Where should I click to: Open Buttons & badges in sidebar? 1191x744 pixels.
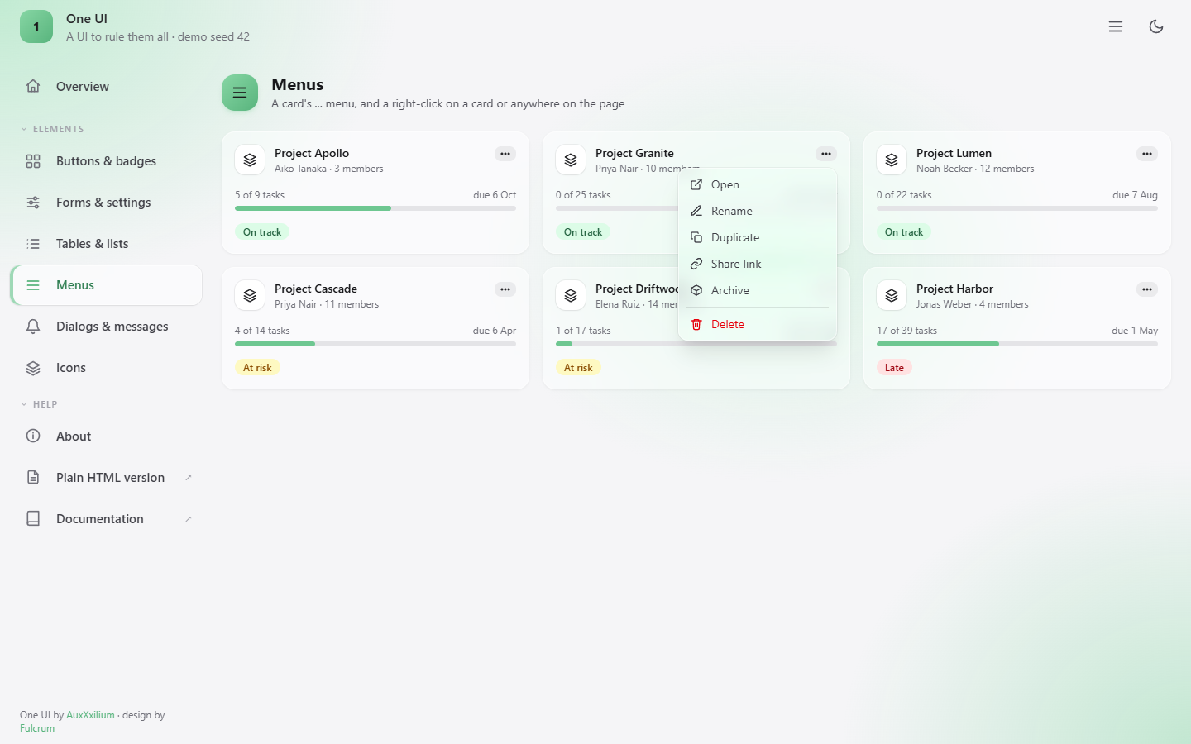click(x=106, y=161)
